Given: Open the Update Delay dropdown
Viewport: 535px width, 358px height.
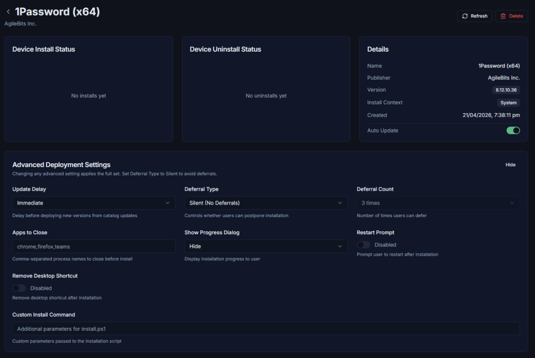Looking at the screenshot, I should [x=94, y=203].
